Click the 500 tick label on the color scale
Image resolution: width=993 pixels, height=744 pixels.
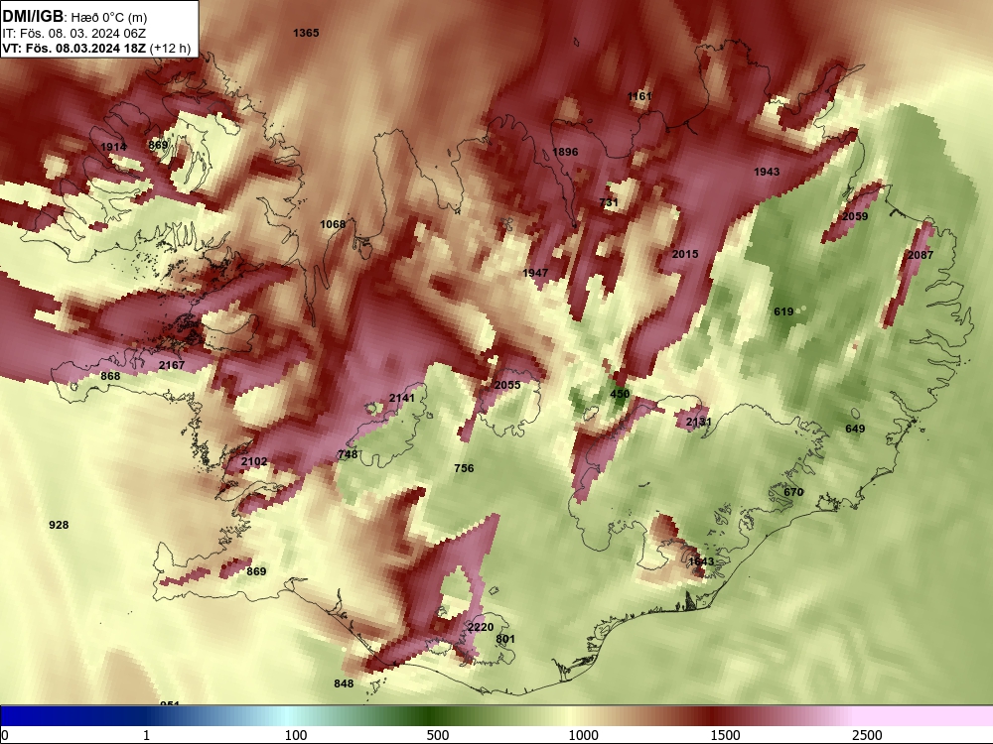pyautogui.click(x=438, y=735)
